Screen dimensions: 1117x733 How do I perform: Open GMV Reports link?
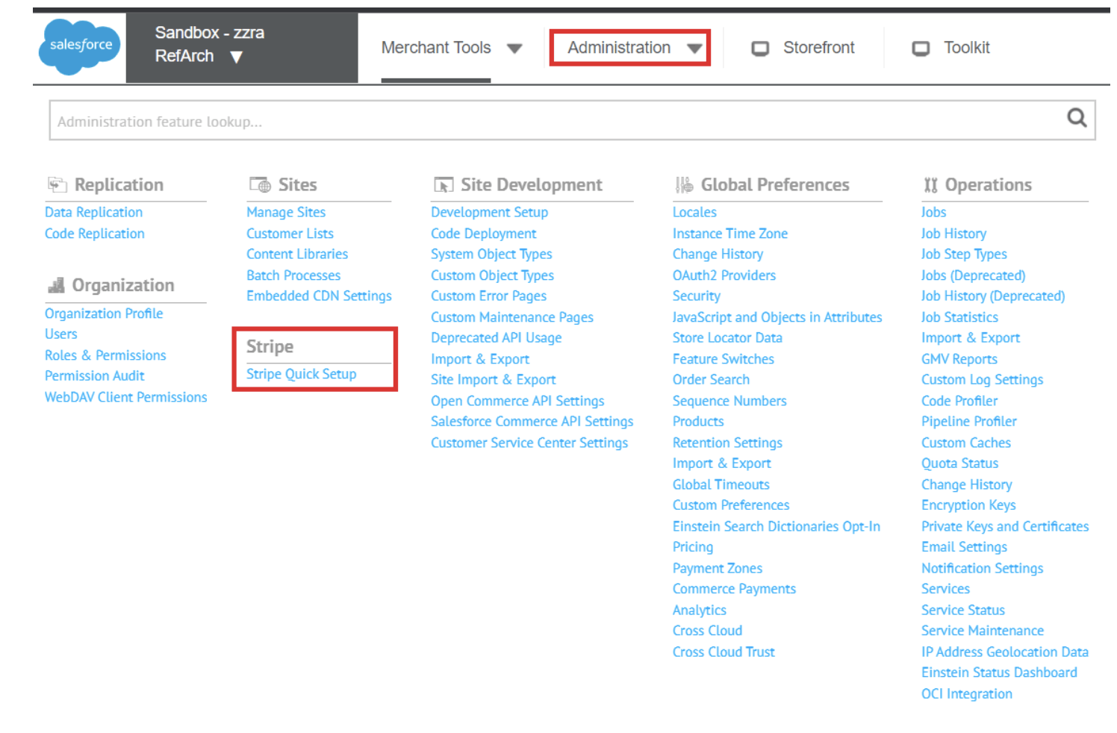click(959, 359)
